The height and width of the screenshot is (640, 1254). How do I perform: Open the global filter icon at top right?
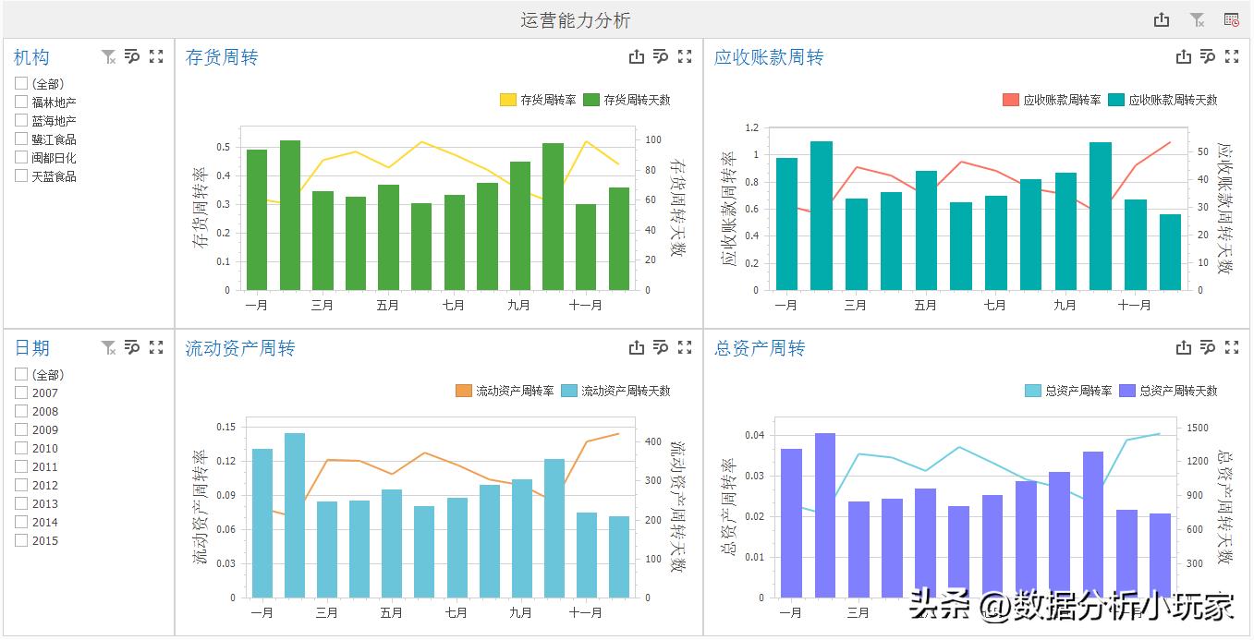click(x=1197, y=18)
